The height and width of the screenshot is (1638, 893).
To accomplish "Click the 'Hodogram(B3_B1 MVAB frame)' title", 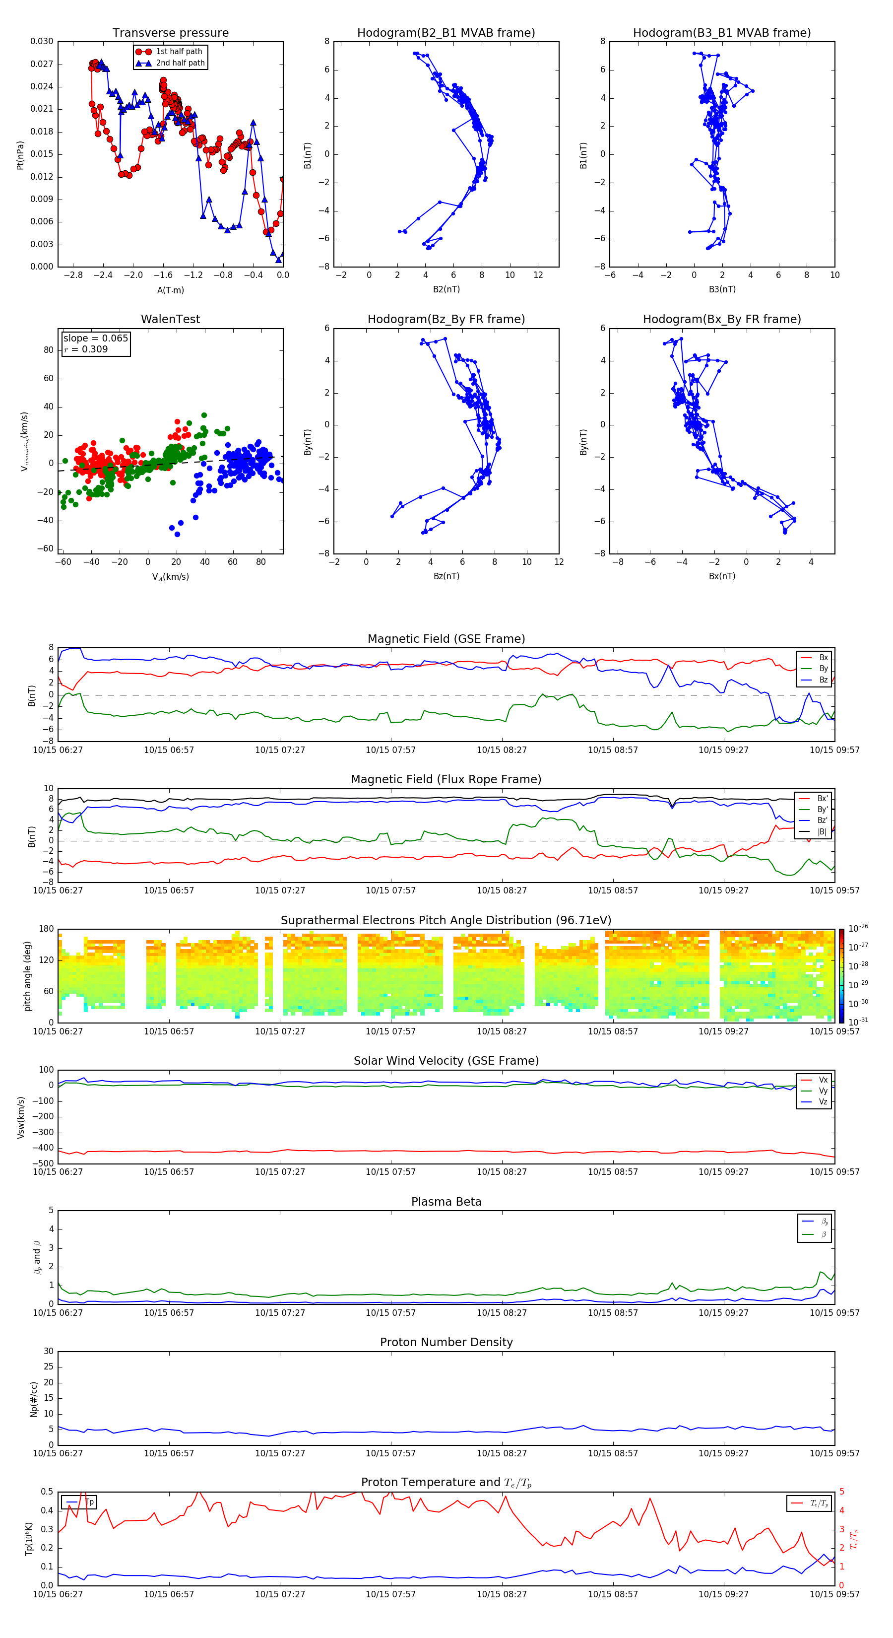I will 722,33.
